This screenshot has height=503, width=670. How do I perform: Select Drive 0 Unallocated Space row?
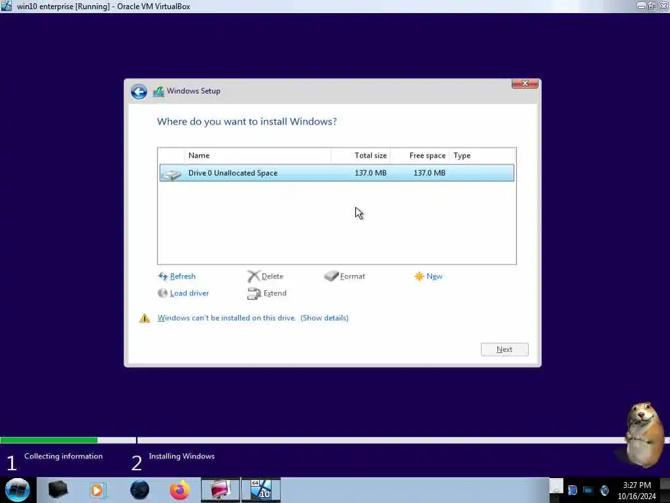click(337, 173)
